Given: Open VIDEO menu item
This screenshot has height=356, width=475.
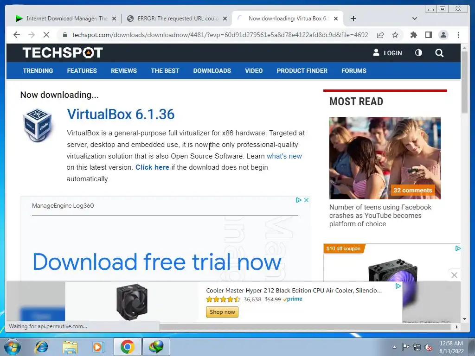Looking at the screenshot, I should [x=254, y=70].
